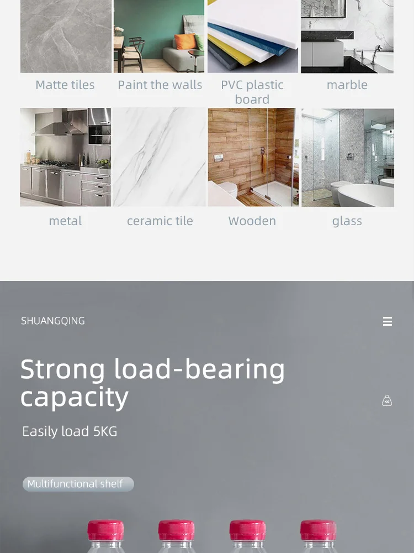Open the ceramic tile image

pos(160,157)
